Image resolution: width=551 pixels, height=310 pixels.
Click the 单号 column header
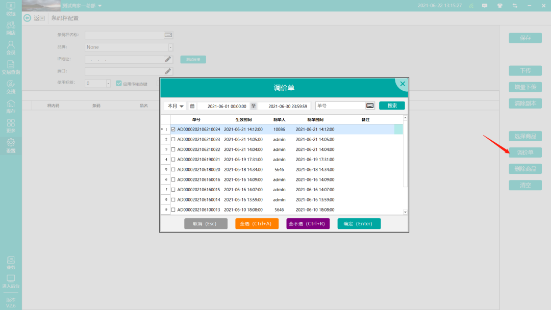[196, 119]
